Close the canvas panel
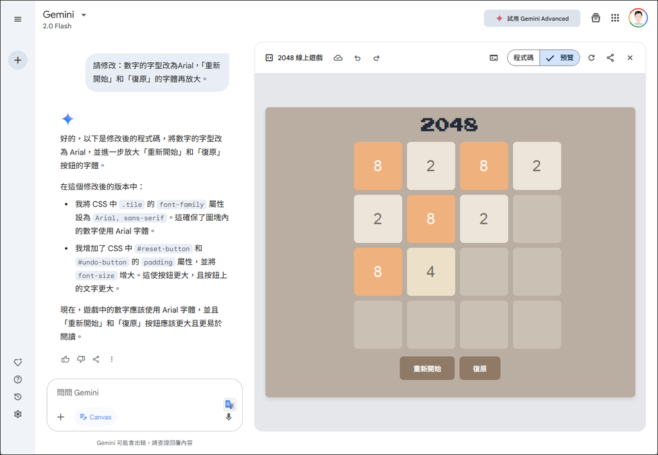 [x=630, y=58]
